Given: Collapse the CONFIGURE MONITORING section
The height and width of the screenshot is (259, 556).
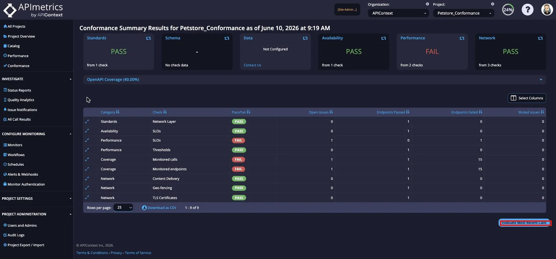Looking at the screenshot, I should point(37,134).
